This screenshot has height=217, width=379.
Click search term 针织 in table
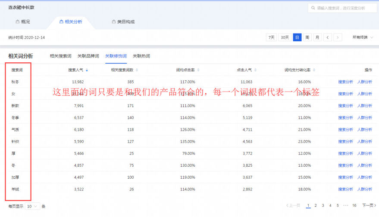(15, 142)
